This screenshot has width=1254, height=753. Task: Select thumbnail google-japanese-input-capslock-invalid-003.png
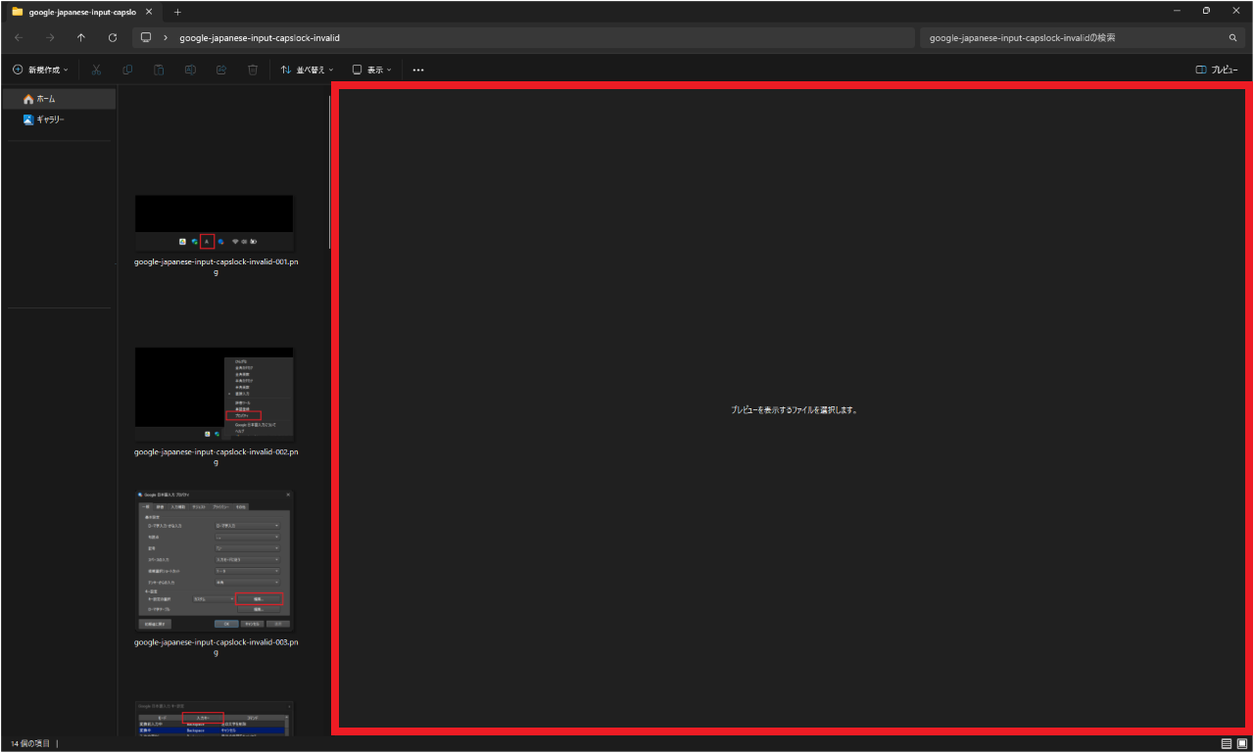(x=214, y=560)
